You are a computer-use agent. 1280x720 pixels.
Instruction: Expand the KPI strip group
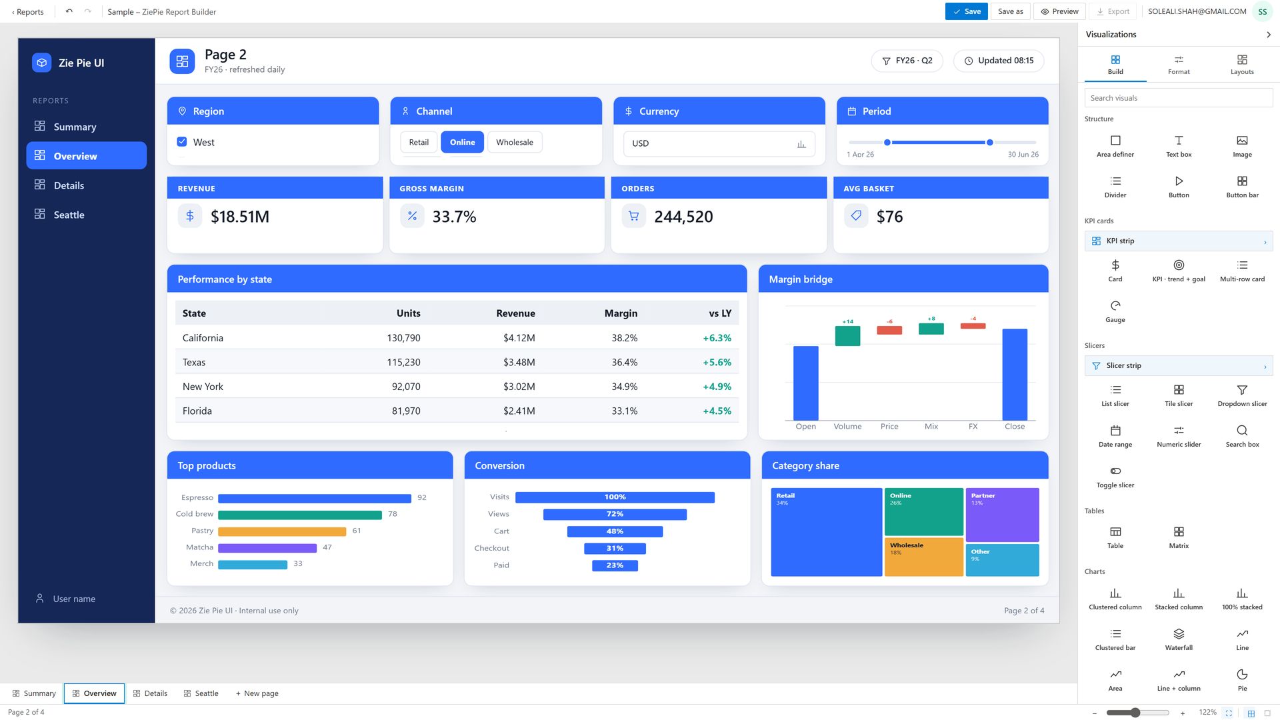[x=1178, y=241]
